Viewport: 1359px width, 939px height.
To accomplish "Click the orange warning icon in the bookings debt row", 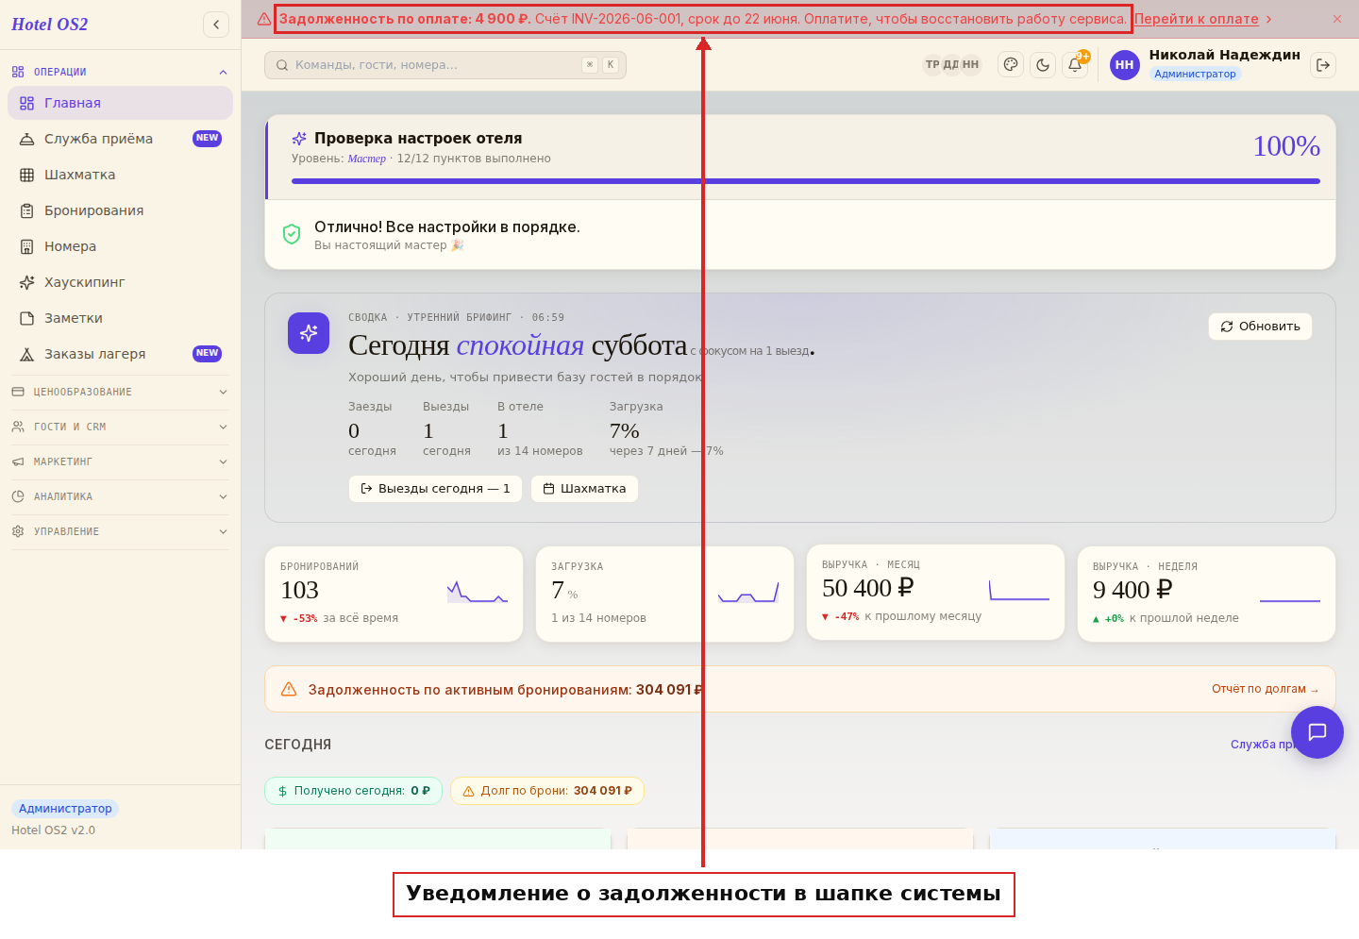I will 289,689.
